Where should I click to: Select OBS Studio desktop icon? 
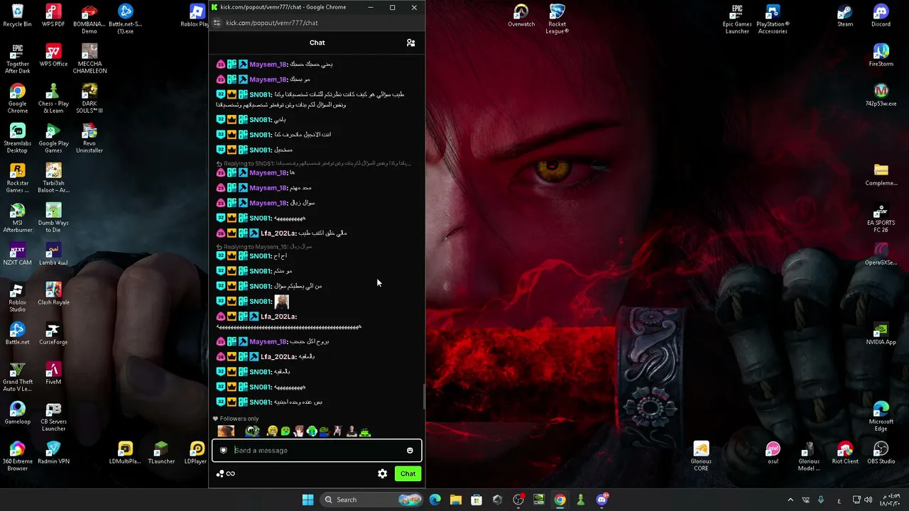point(881,453)
